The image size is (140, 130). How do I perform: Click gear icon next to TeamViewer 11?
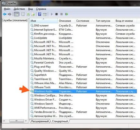pos(32,79)
